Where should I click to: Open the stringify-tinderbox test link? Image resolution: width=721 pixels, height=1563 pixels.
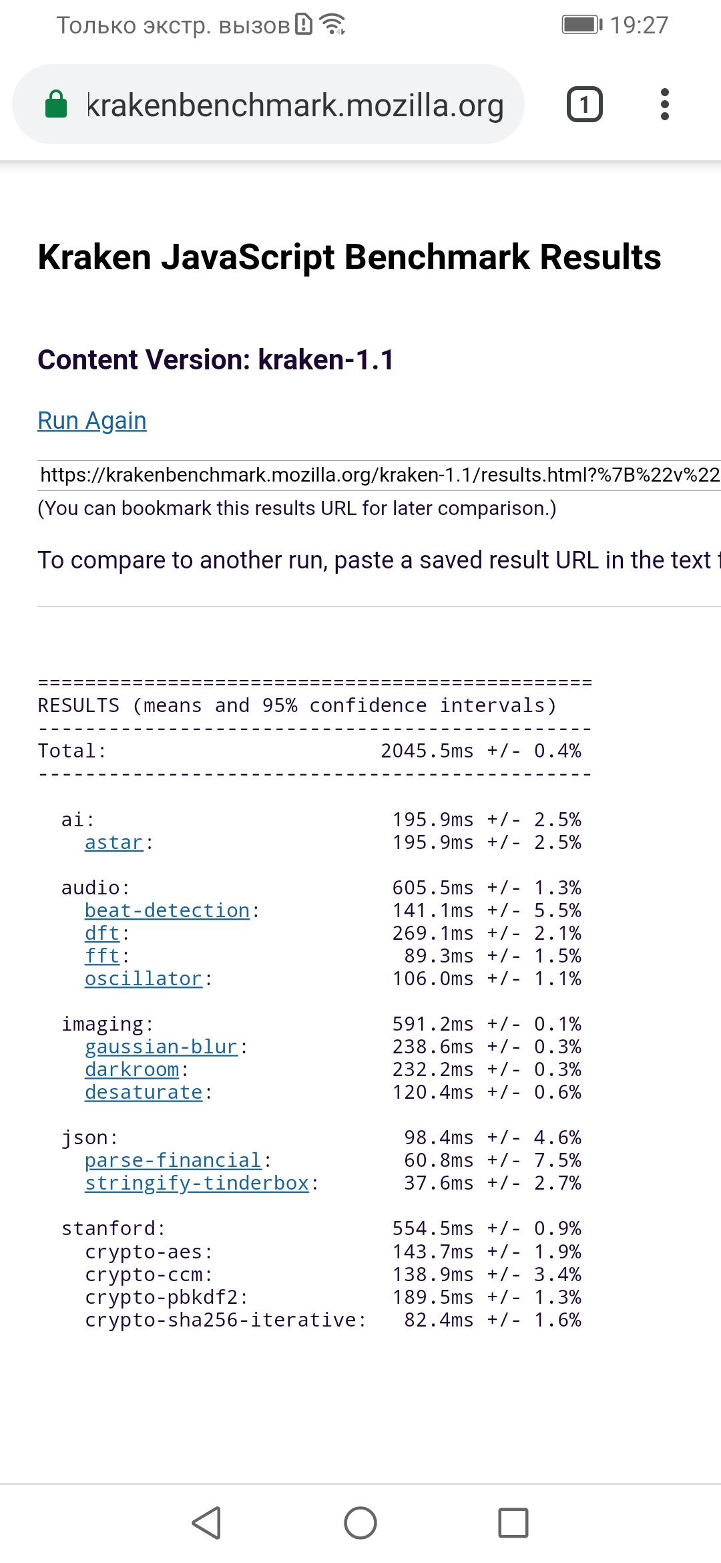[x=196, y=1184]
